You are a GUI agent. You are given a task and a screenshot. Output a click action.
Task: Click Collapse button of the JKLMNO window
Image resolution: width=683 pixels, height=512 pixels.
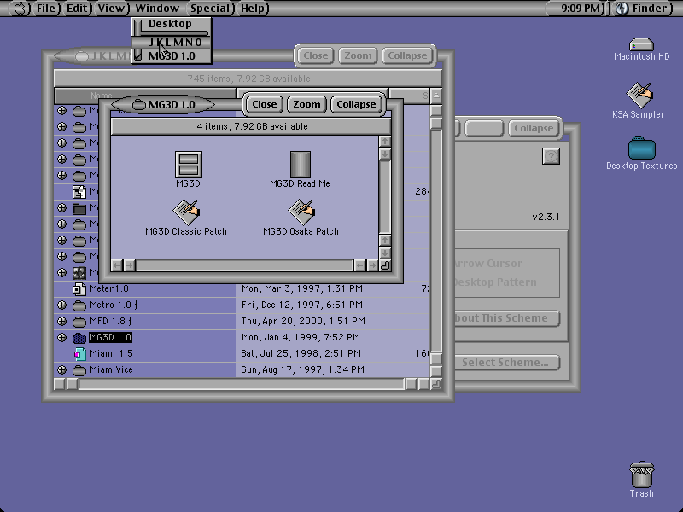pyautogui.click(x=408, y=55)
